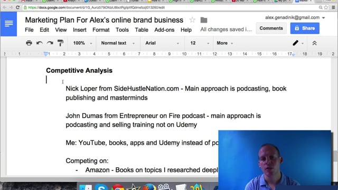Open the editing mode pencil icon
The width and height of the screenshot is (338, 190).
pyautogui.click(x=296, y=43)
